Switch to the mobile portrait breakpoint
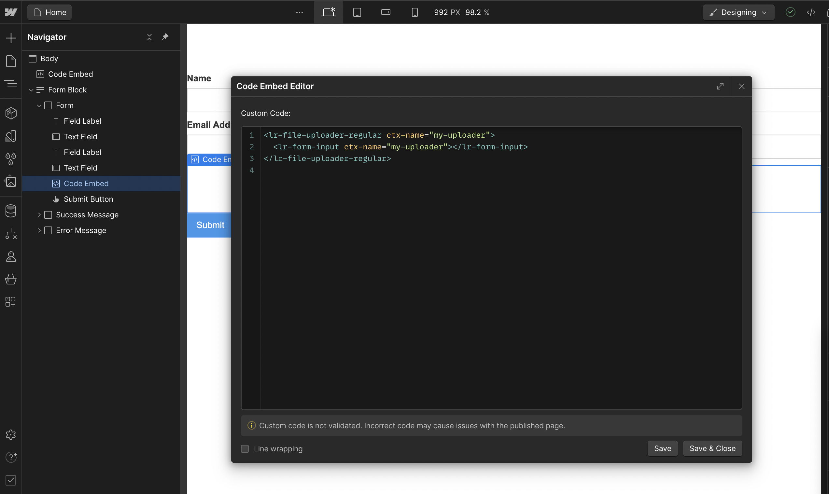This screenshot has height=494, width=829. (414, 12)
